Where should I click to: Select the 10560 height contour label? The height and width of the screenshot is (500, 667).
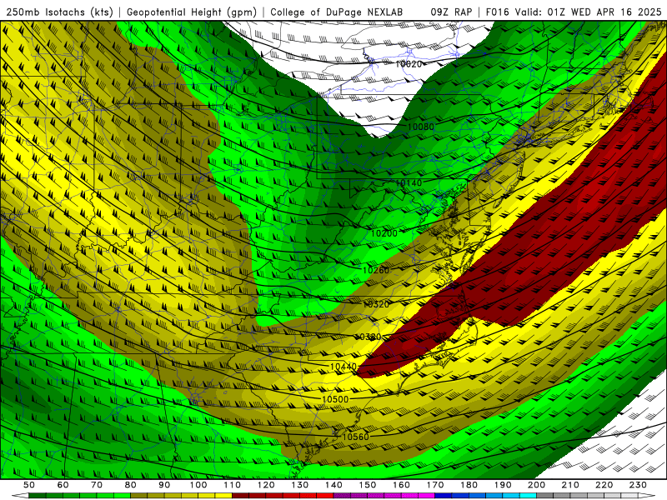356,437
